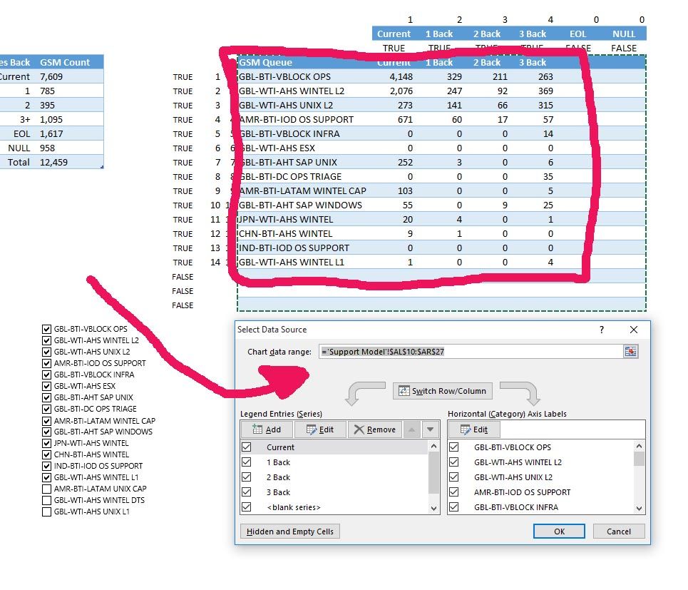Select the 1 Back series entry
This screenshot has height=590, width=688.
[278, 462]
